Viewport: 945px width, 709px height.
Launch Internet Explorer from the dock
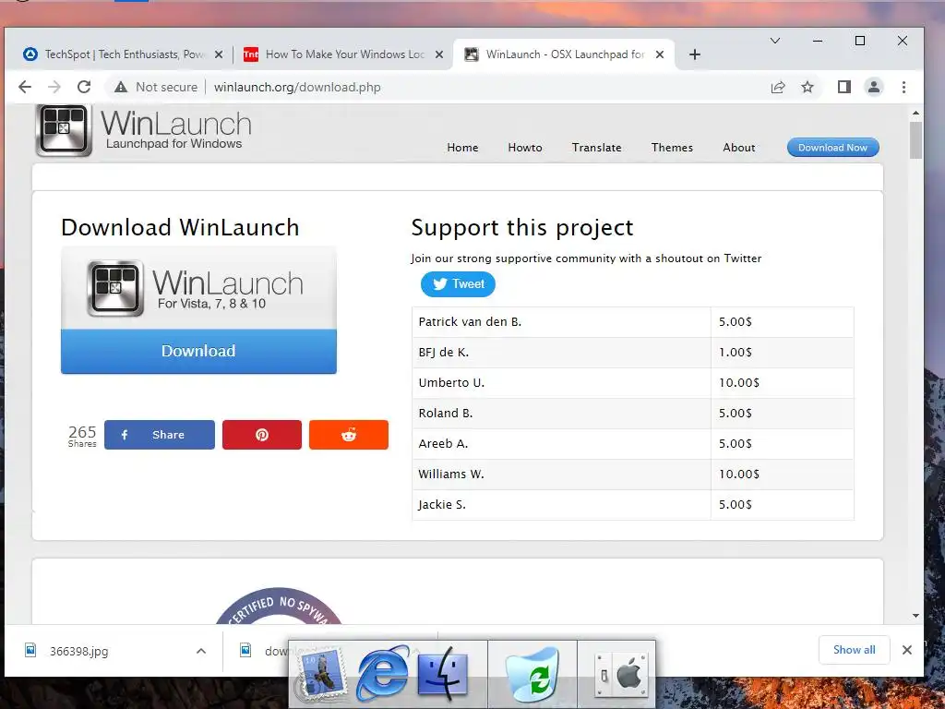(x=382, y=674)
